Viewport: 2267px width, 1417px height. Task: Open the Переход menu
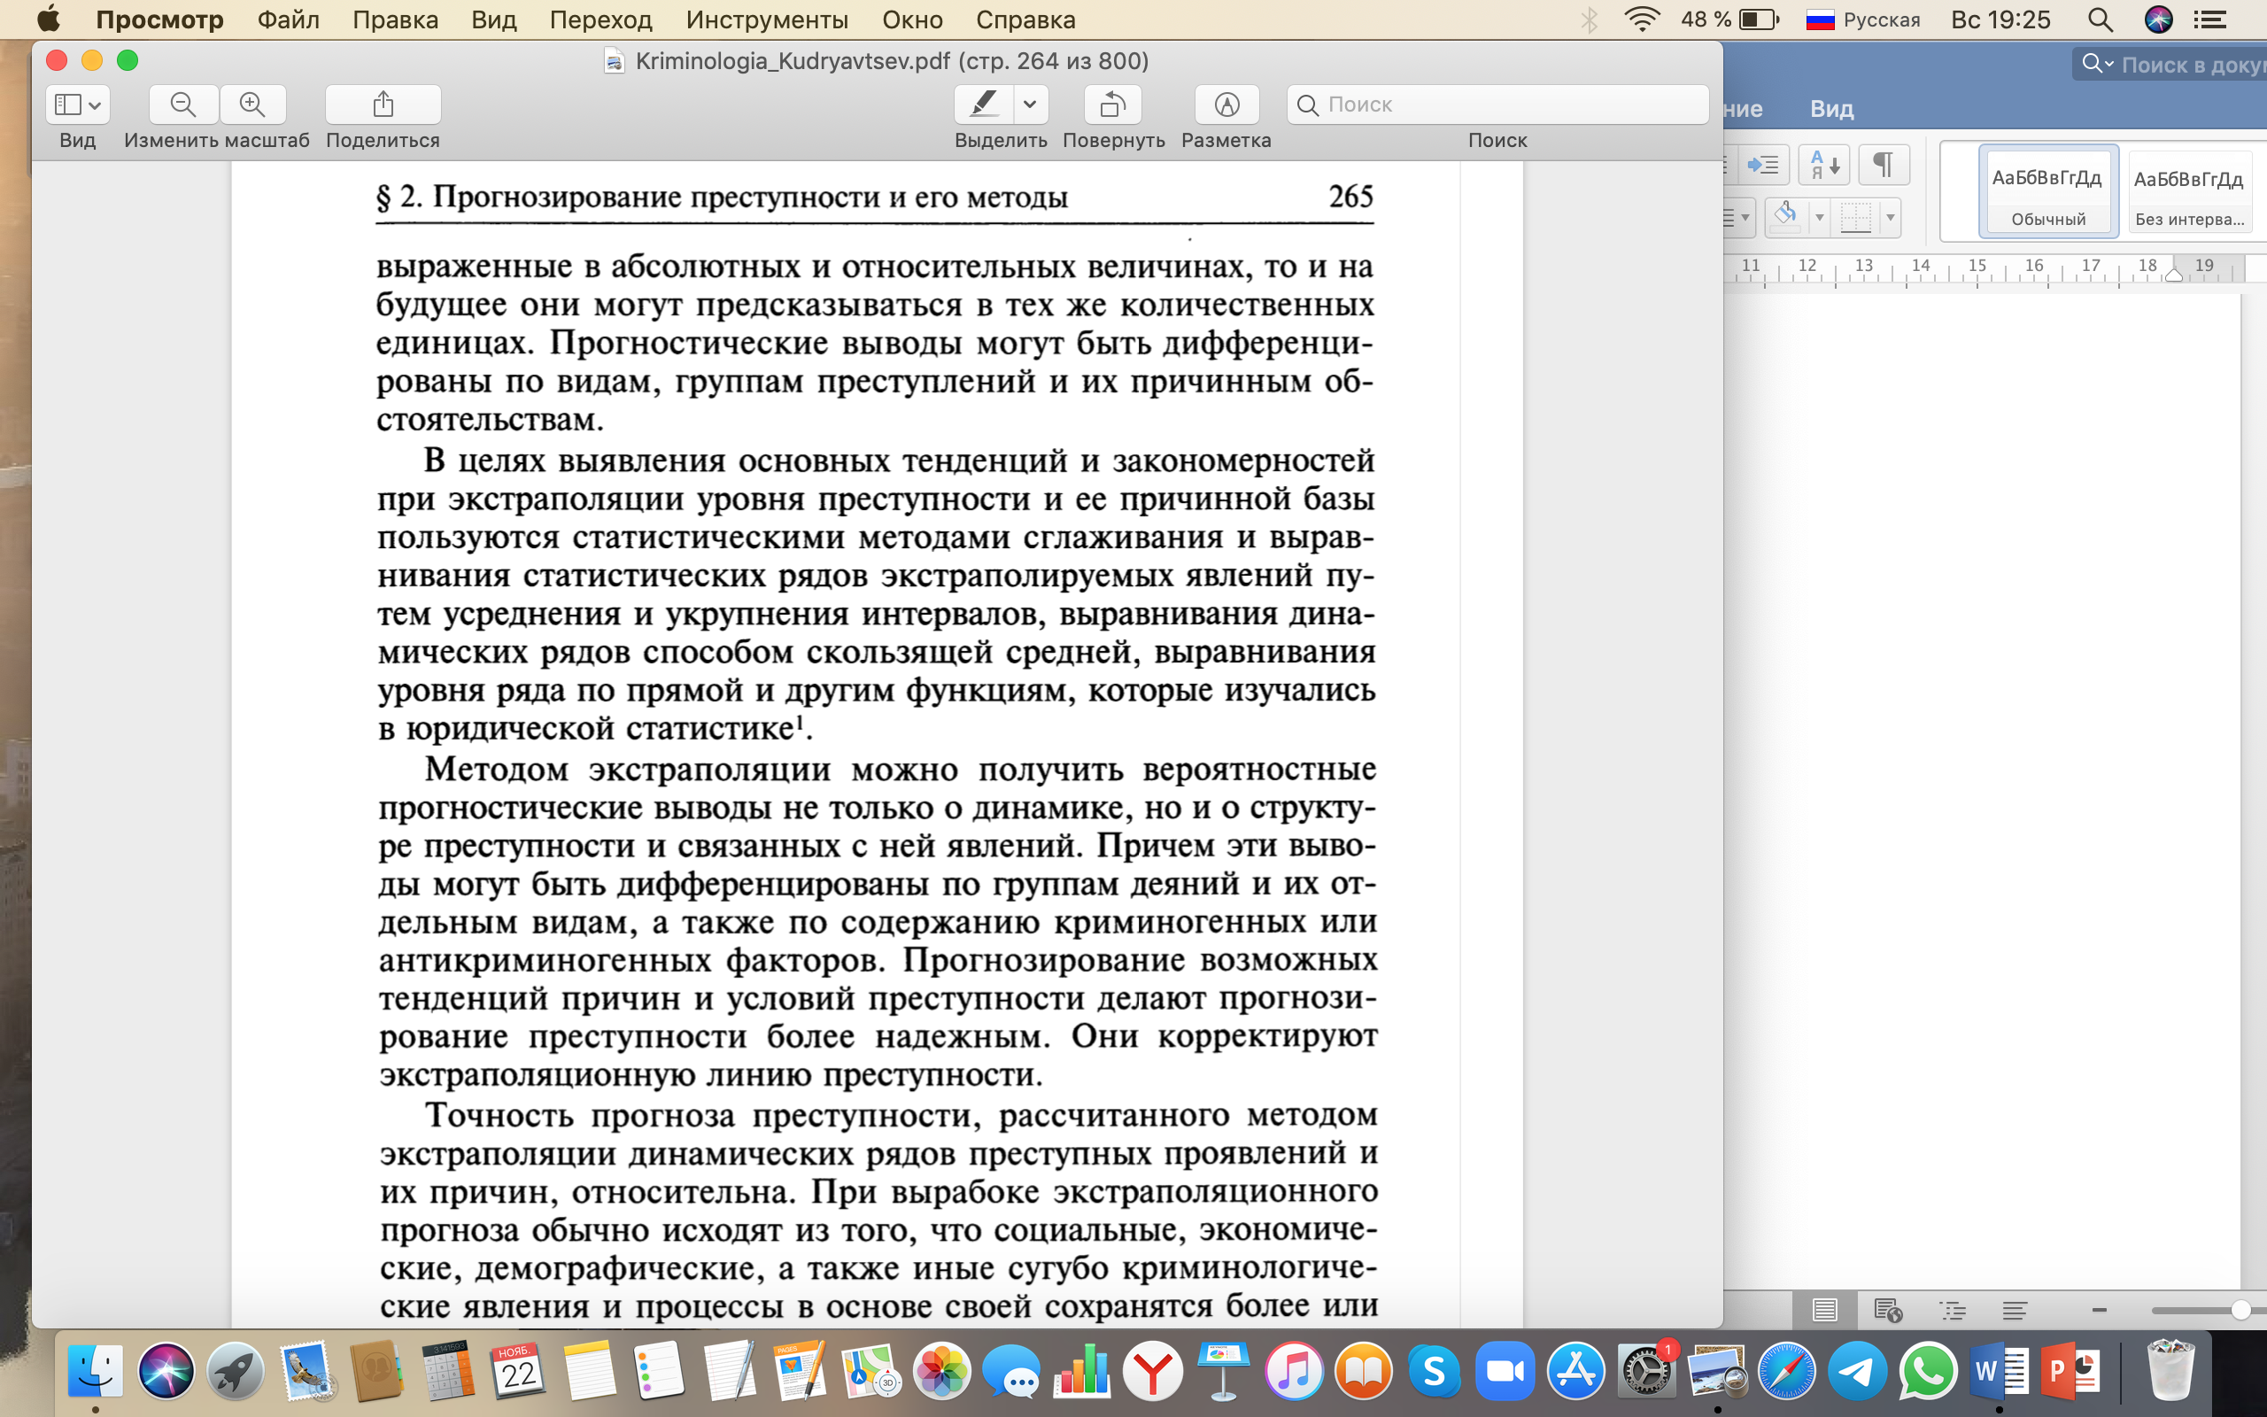point(600,19)
